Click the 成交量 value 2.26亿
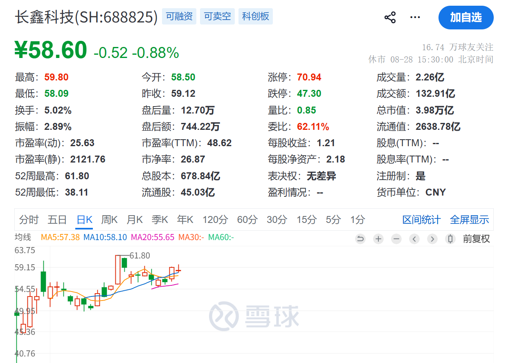Image resolution: width=506 pixels, height=363 pixels. pos(430,77)
